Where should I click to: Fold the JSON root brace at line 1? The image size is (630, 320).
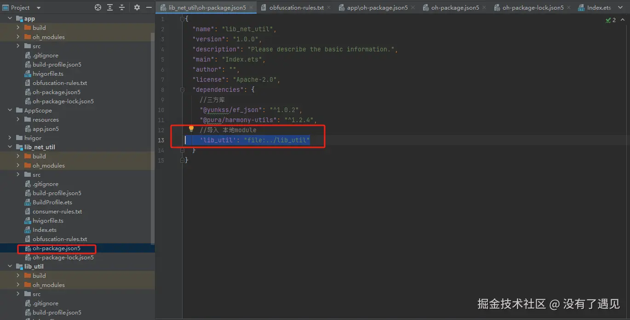(183, 19)
